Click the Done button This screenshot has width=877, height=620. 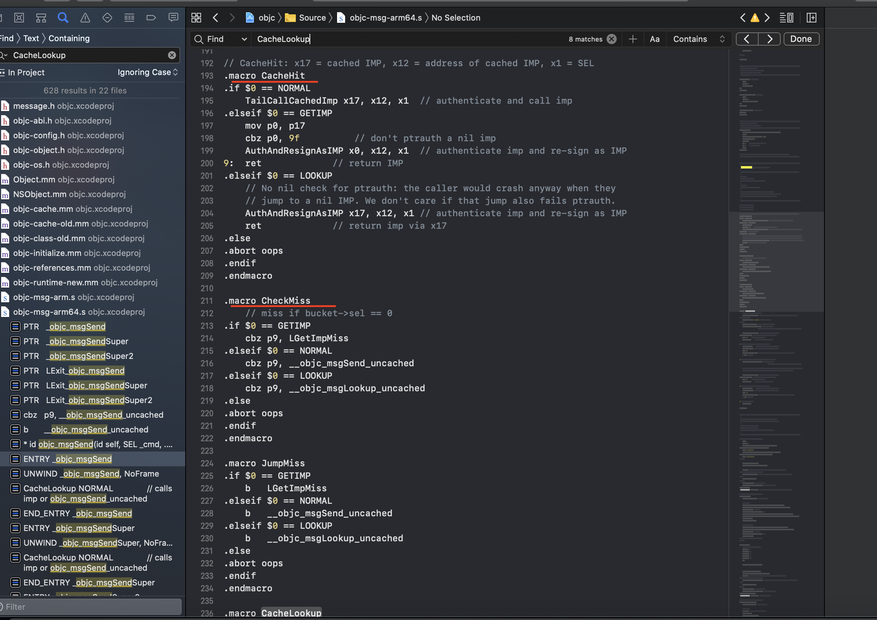click(x=801, y=39)
